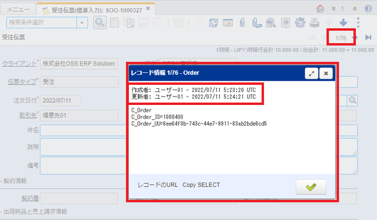Click the 伝票タイプ field showing 受注
The height and width of the screenshot is (220, 377).
(x=79, y=82)
